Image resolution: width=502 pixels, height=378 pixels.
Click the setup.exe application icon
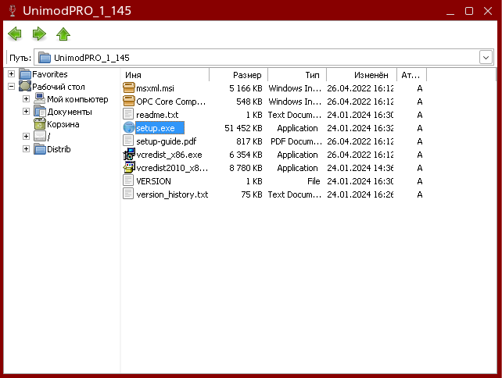pos(129,127)
